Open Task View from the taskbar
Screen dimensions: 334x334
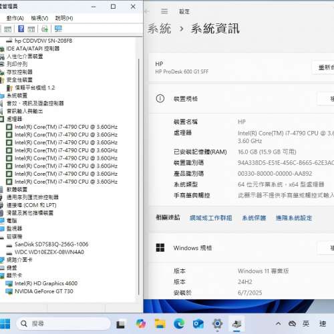click(120, 324)
